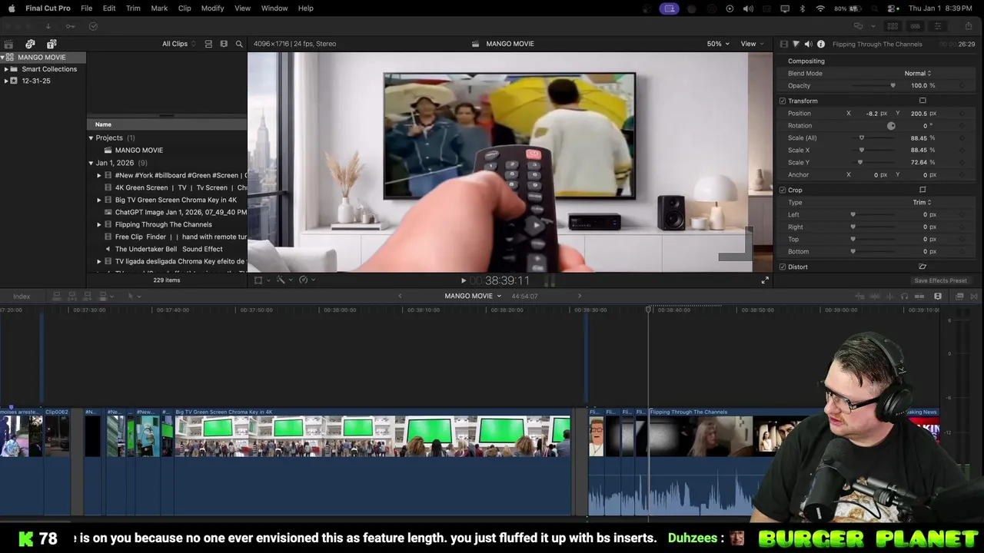This screenshot has height=553, width=984.
Task: Open the viewer View dropdown
Action: 751,44
